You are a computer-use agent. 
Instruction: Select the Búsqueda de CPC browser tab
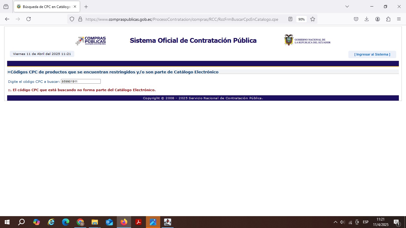[45, 7]
